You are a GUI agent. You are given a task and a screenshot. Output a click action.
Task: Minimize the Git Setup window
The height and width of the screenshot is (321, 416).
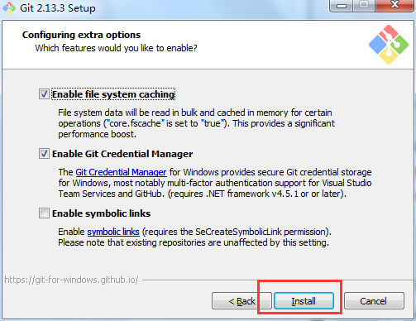tap(342, 6)
